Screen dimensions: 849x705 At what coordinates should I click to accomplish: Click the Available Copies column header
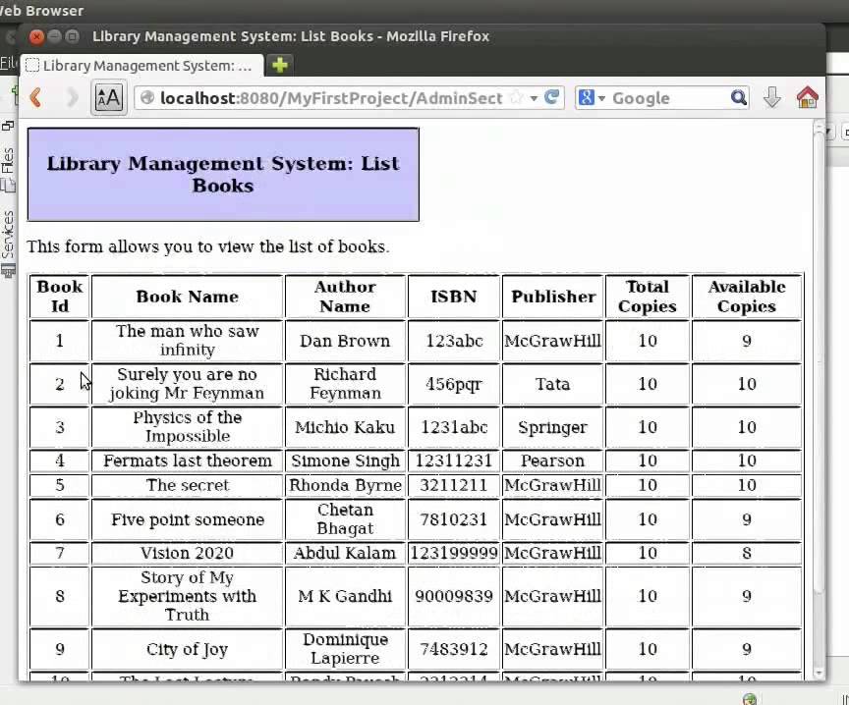[x=747, y=297]
